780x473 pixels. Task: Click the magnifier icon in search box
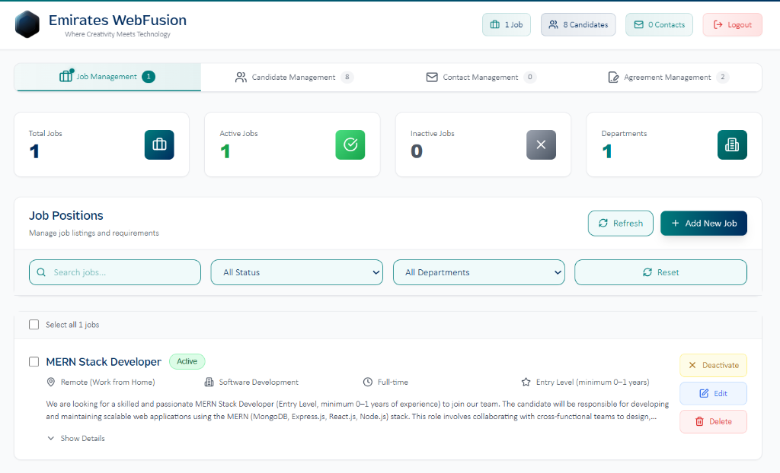tap(41, 272)
